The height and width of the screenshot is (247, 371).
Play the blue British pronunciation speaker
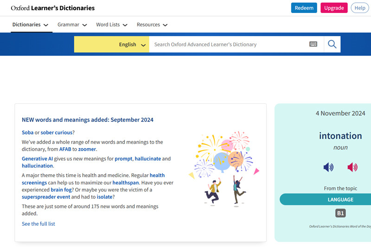pos(328,167)
